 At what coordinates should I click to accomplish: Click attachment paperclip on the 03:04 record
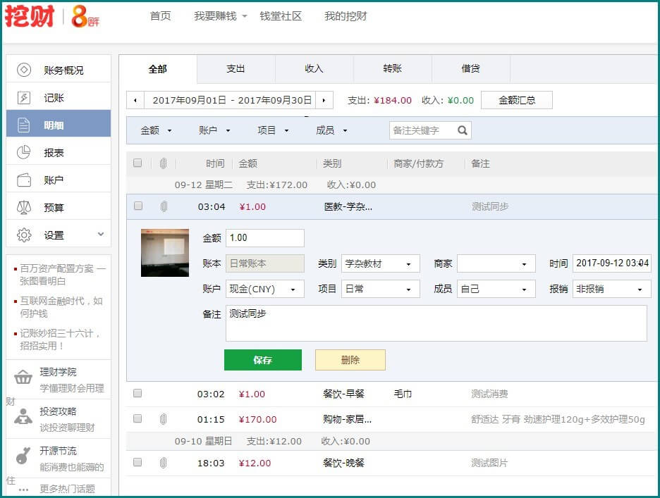[164, 206]
